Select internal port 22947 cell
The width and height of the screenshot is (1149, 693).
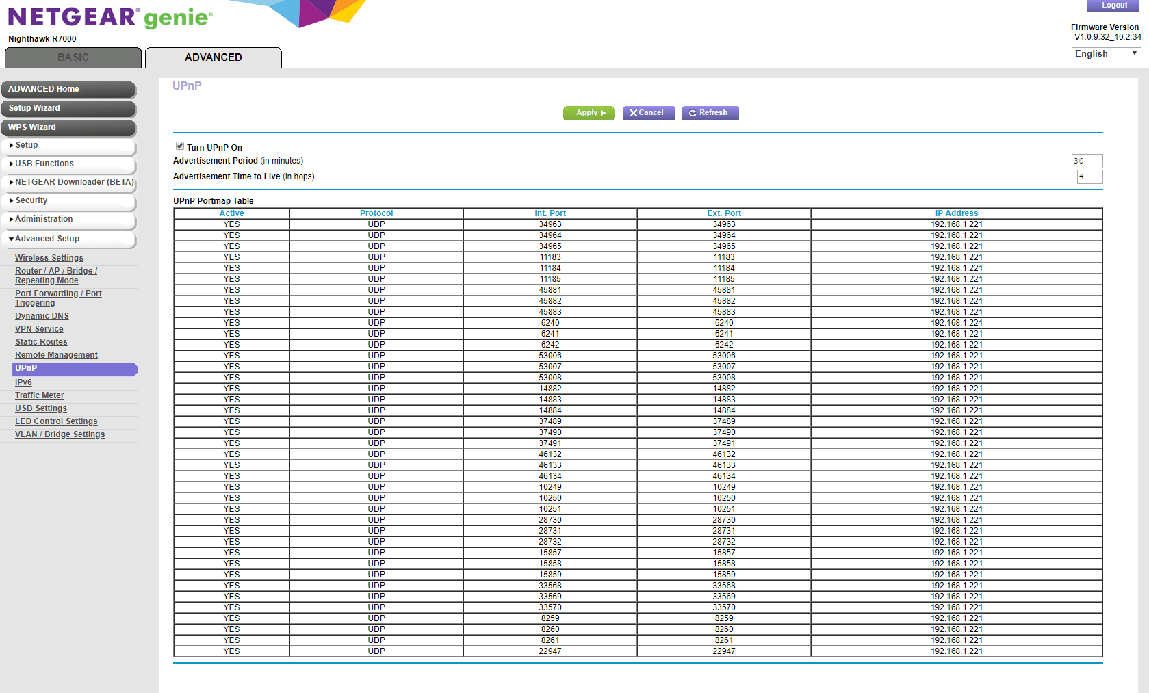click(x=550, y=651)
